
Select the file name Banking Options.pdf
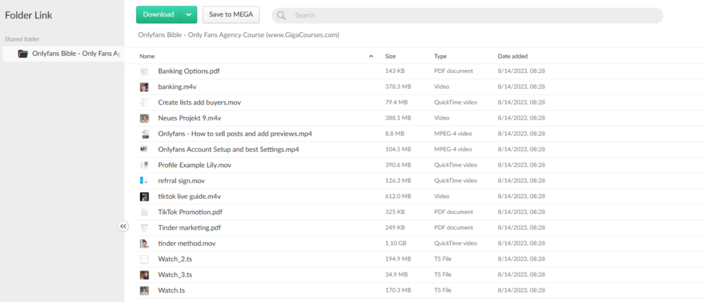pos(188,71)
